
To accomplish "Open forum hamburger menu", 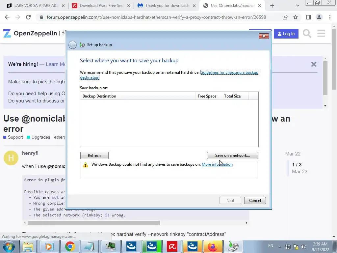I will point(321,34).
